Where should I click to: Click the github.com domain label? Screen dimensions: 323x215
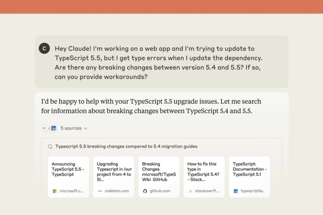coord(160,191)
